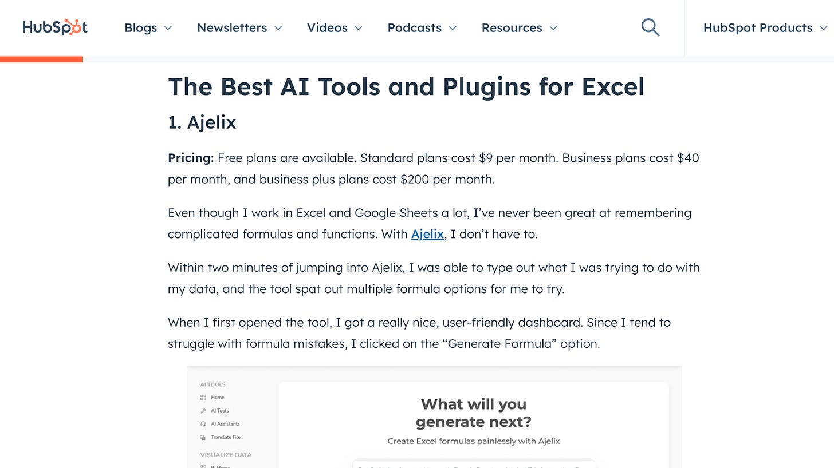This screenshot has width=834, height=468.
Task: Expand the Blogs dropdown menu
Action: (148, 27)
